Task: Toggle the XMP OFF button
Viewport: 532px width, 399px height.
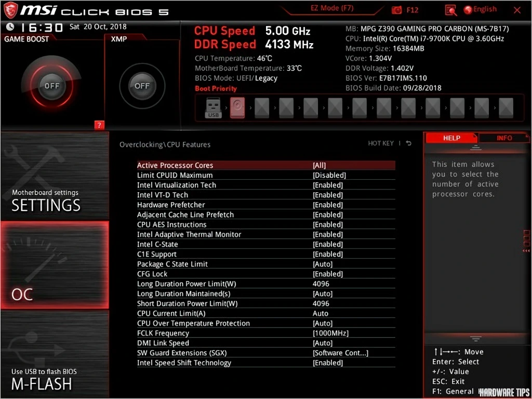Action: (x=142, y=86)
